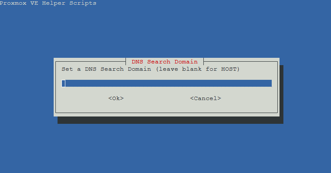Click the word "HOST" in the prompt
Screen dimensions: 331x173
(228, 69)
